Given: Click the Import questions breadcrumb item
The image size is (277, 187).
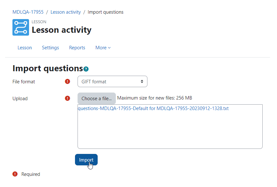Looking at the screenshot, I should click(105, 12).
